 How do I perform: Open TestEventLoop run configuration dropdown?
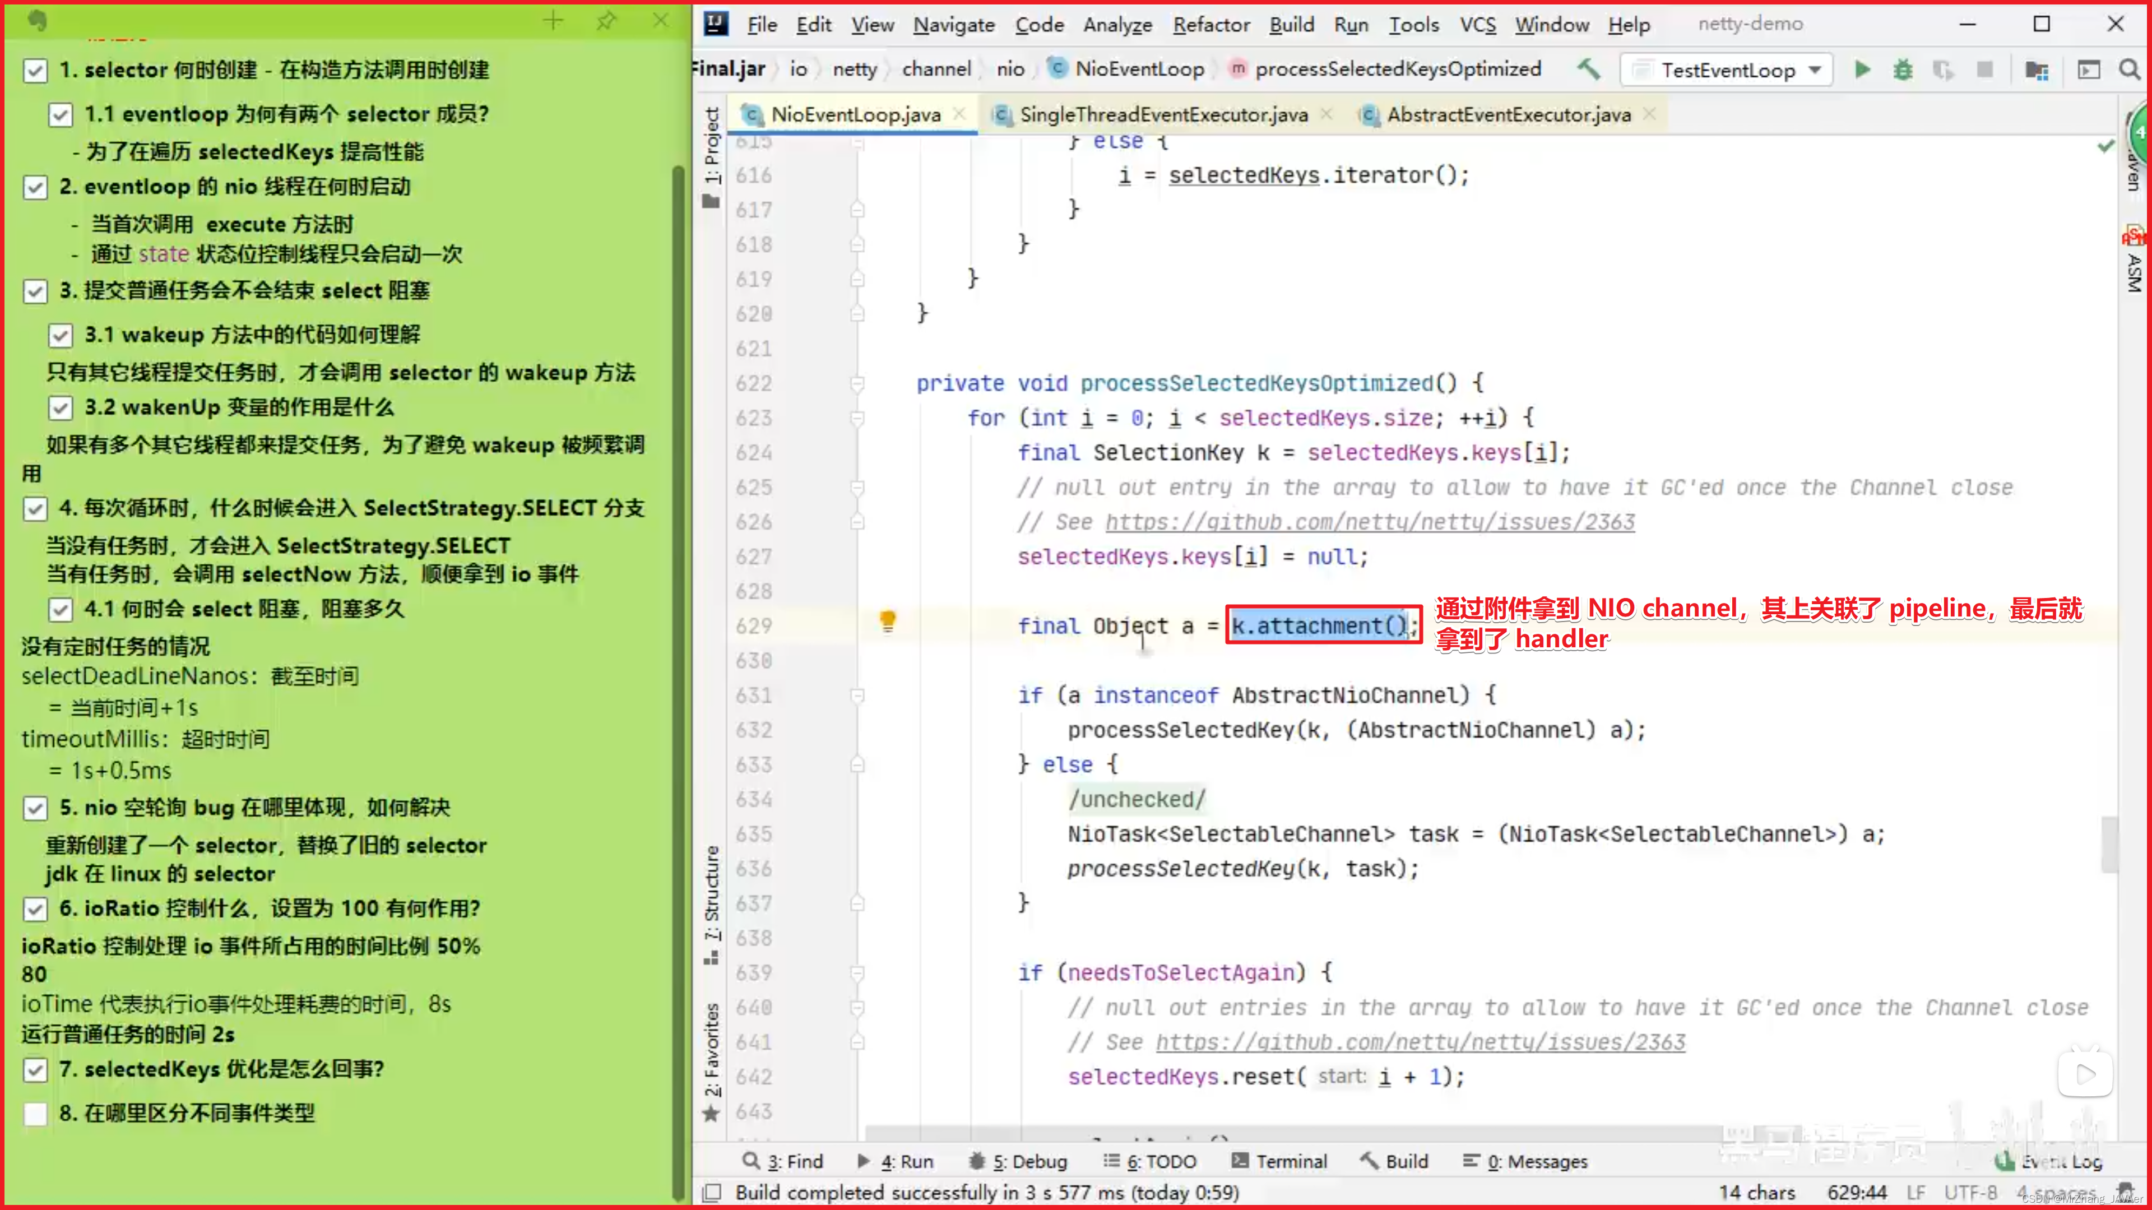pyautogui.click(x=1727, y=70)
